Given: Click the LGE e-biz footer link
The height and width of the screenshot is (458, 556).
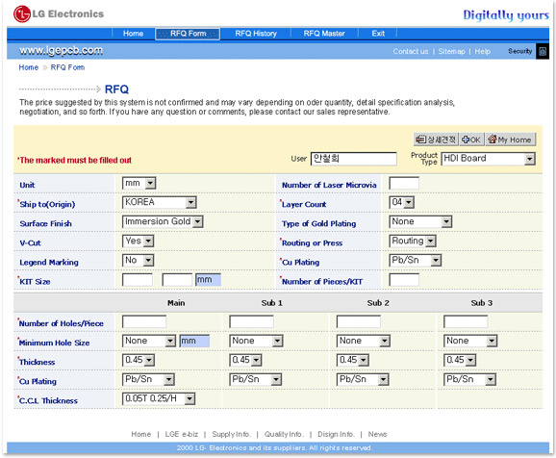Looking at the screenshot, I should (182, 434).
